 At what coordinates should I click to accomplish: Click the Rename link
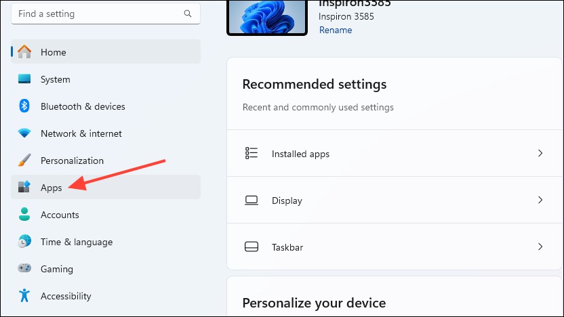pyautogui.click(x=336, y=30)
